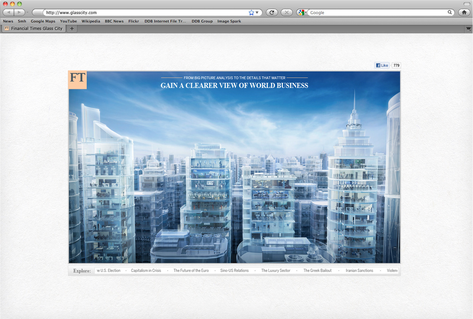Open the address bar history dropdown arrow

(x=257, y=13)
